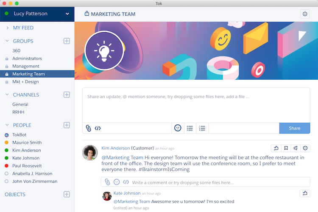
Task: Click @Marketing Team mention in Kim's post
Action: (x=122, y=158)
